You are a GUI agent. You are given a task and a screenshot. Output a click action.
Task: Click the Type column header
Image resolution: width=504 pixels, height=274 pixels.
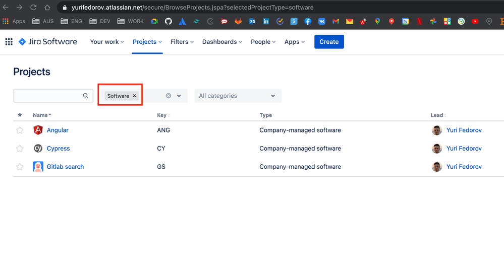(265, 115)
